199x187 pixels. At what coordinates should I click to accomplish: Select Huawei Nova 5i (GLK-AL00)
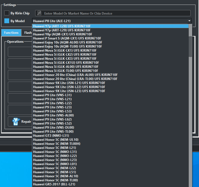[110, 67]
